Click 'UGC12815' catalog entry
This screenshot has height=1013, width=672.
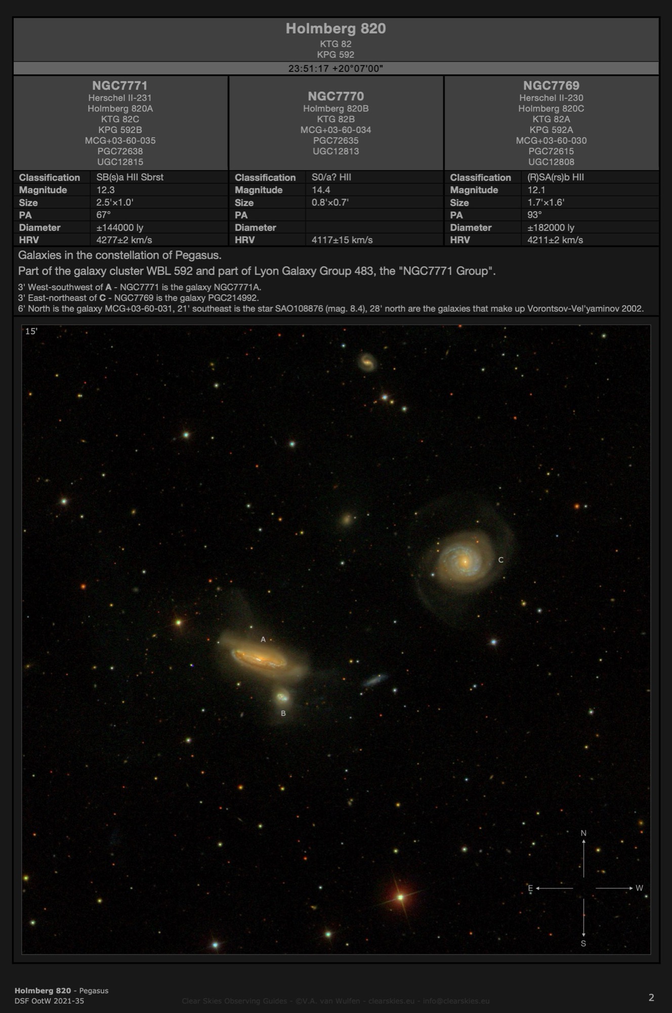[x=120, y=162]
